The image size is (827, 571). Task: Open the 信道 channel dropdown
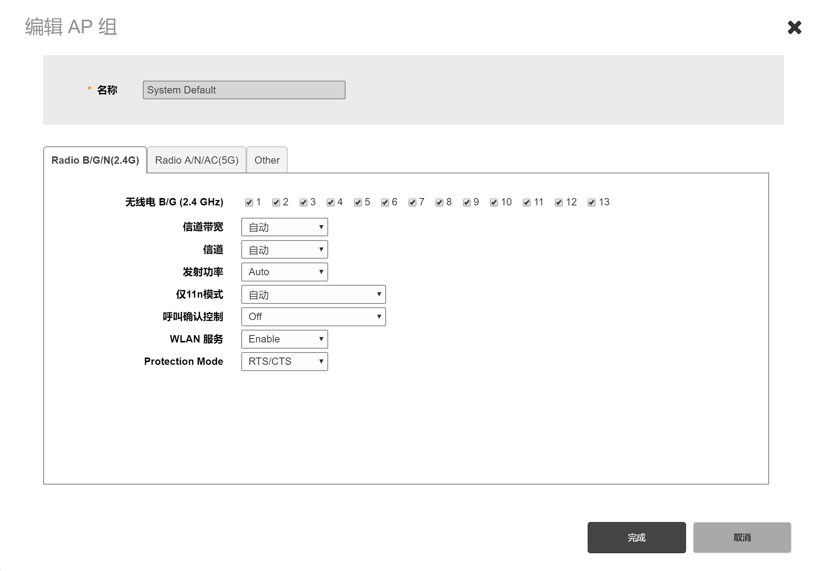point(285,249)
